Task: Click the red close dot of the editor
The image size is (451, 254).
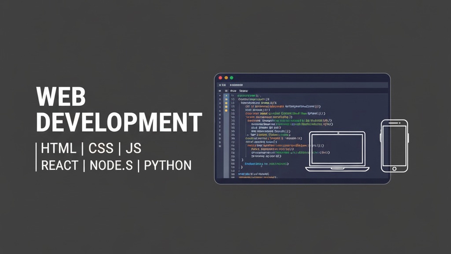Action: point(220,78)
